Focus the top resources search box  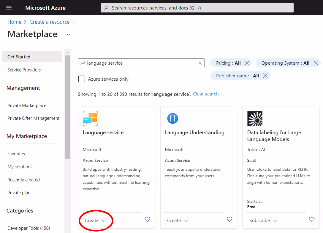click(x=197, y=8)
